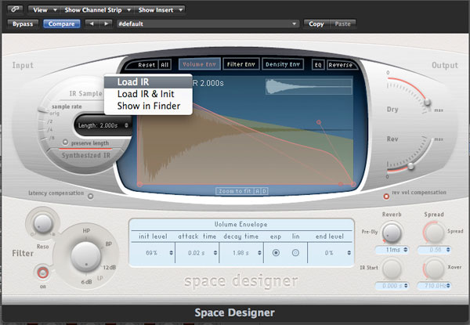Select IR Sample mode
Image resolution: width=470 pixels, height=325 pixels.
[x=85, y=93]
